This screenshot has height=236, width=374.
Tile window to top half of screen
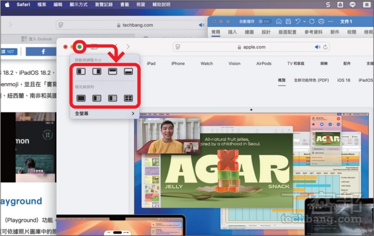[x=113, y=71]
